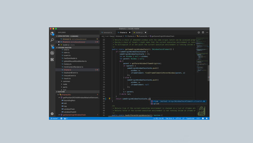Click Ln 85, Col 45 in status bar
This screenshot has width=253, height=143.
(159, 118)
